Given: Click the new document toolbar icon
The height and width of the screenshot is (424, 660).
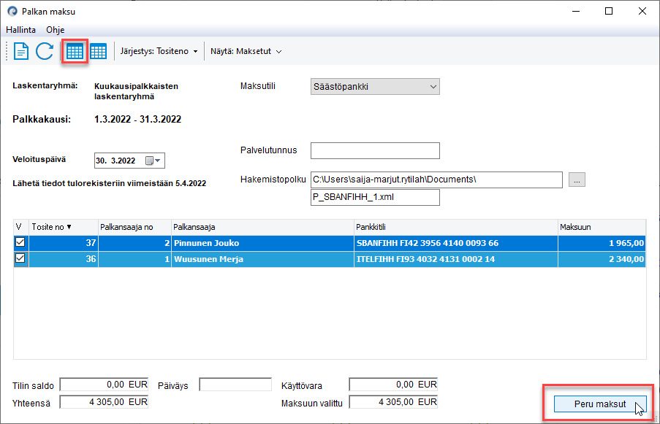Looking at the screenshot, I should (x=21, y=51).
